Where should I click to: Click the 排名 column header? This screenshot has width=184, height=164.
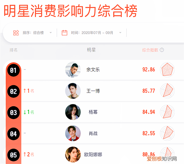pyautogui.click(x=13, y=50)
